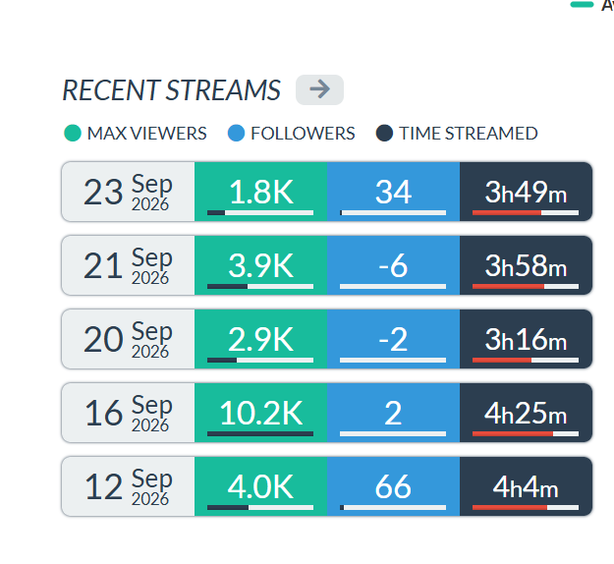614x564 pixels.
Task: Toggle the TIME STREAMED legend label
Action: click(x=469, y=134)
